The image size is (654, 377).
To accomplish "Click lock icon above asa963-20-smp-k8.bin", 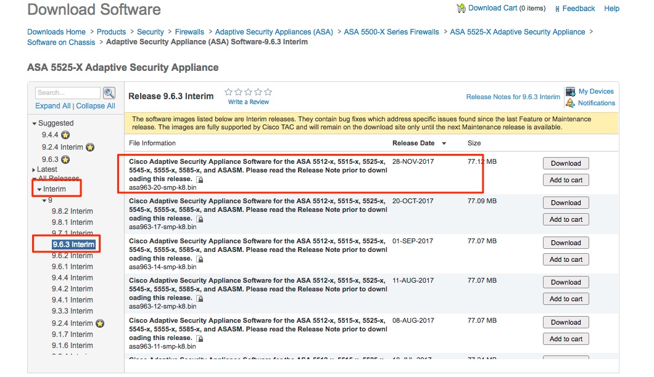I will (200, 179).
